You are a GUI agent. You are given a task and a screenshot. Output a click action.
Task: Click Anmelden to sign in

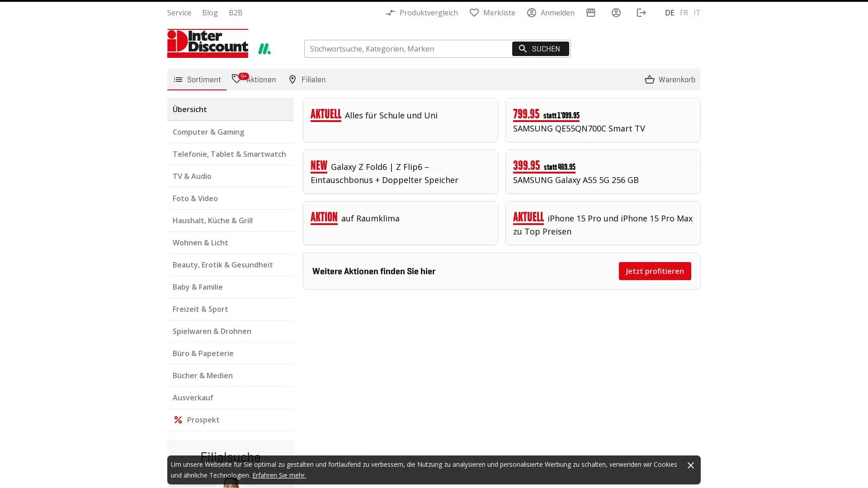point(551,13)
